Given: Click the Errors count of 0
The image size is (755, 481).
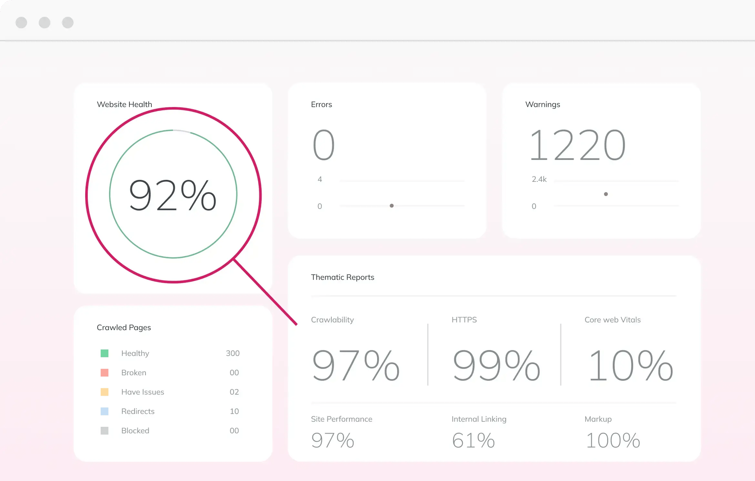Looking at the screenshot, I should tap(324, 145).
